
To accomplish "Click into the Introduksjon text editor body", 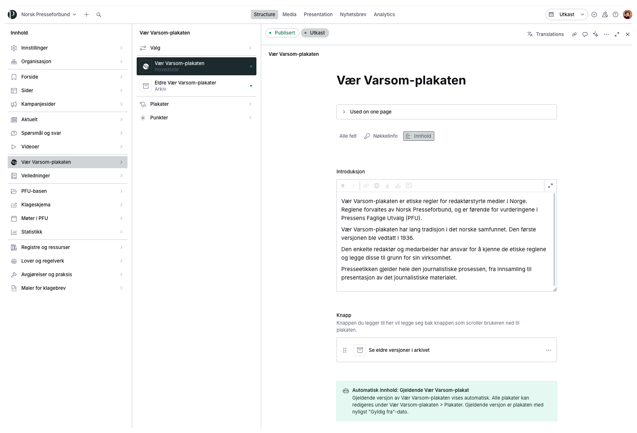I will (x=445, y=241).
